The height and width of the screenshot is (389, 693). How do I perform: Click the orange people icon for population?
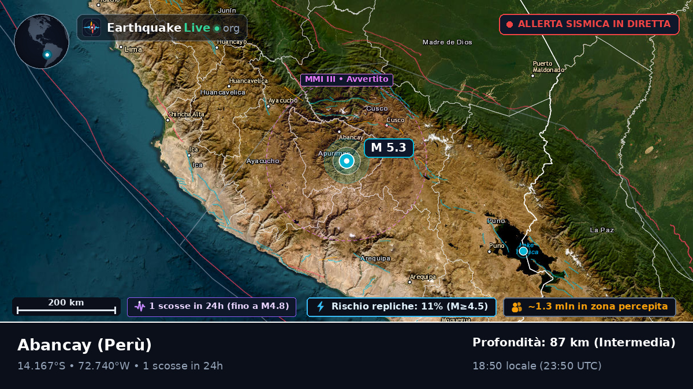pyautogui.click(x=516, y=307)
